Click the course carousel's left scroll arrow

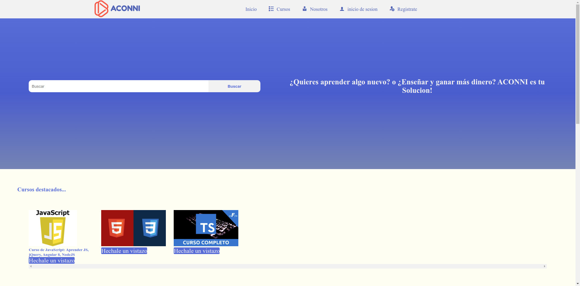click(31, 266)
